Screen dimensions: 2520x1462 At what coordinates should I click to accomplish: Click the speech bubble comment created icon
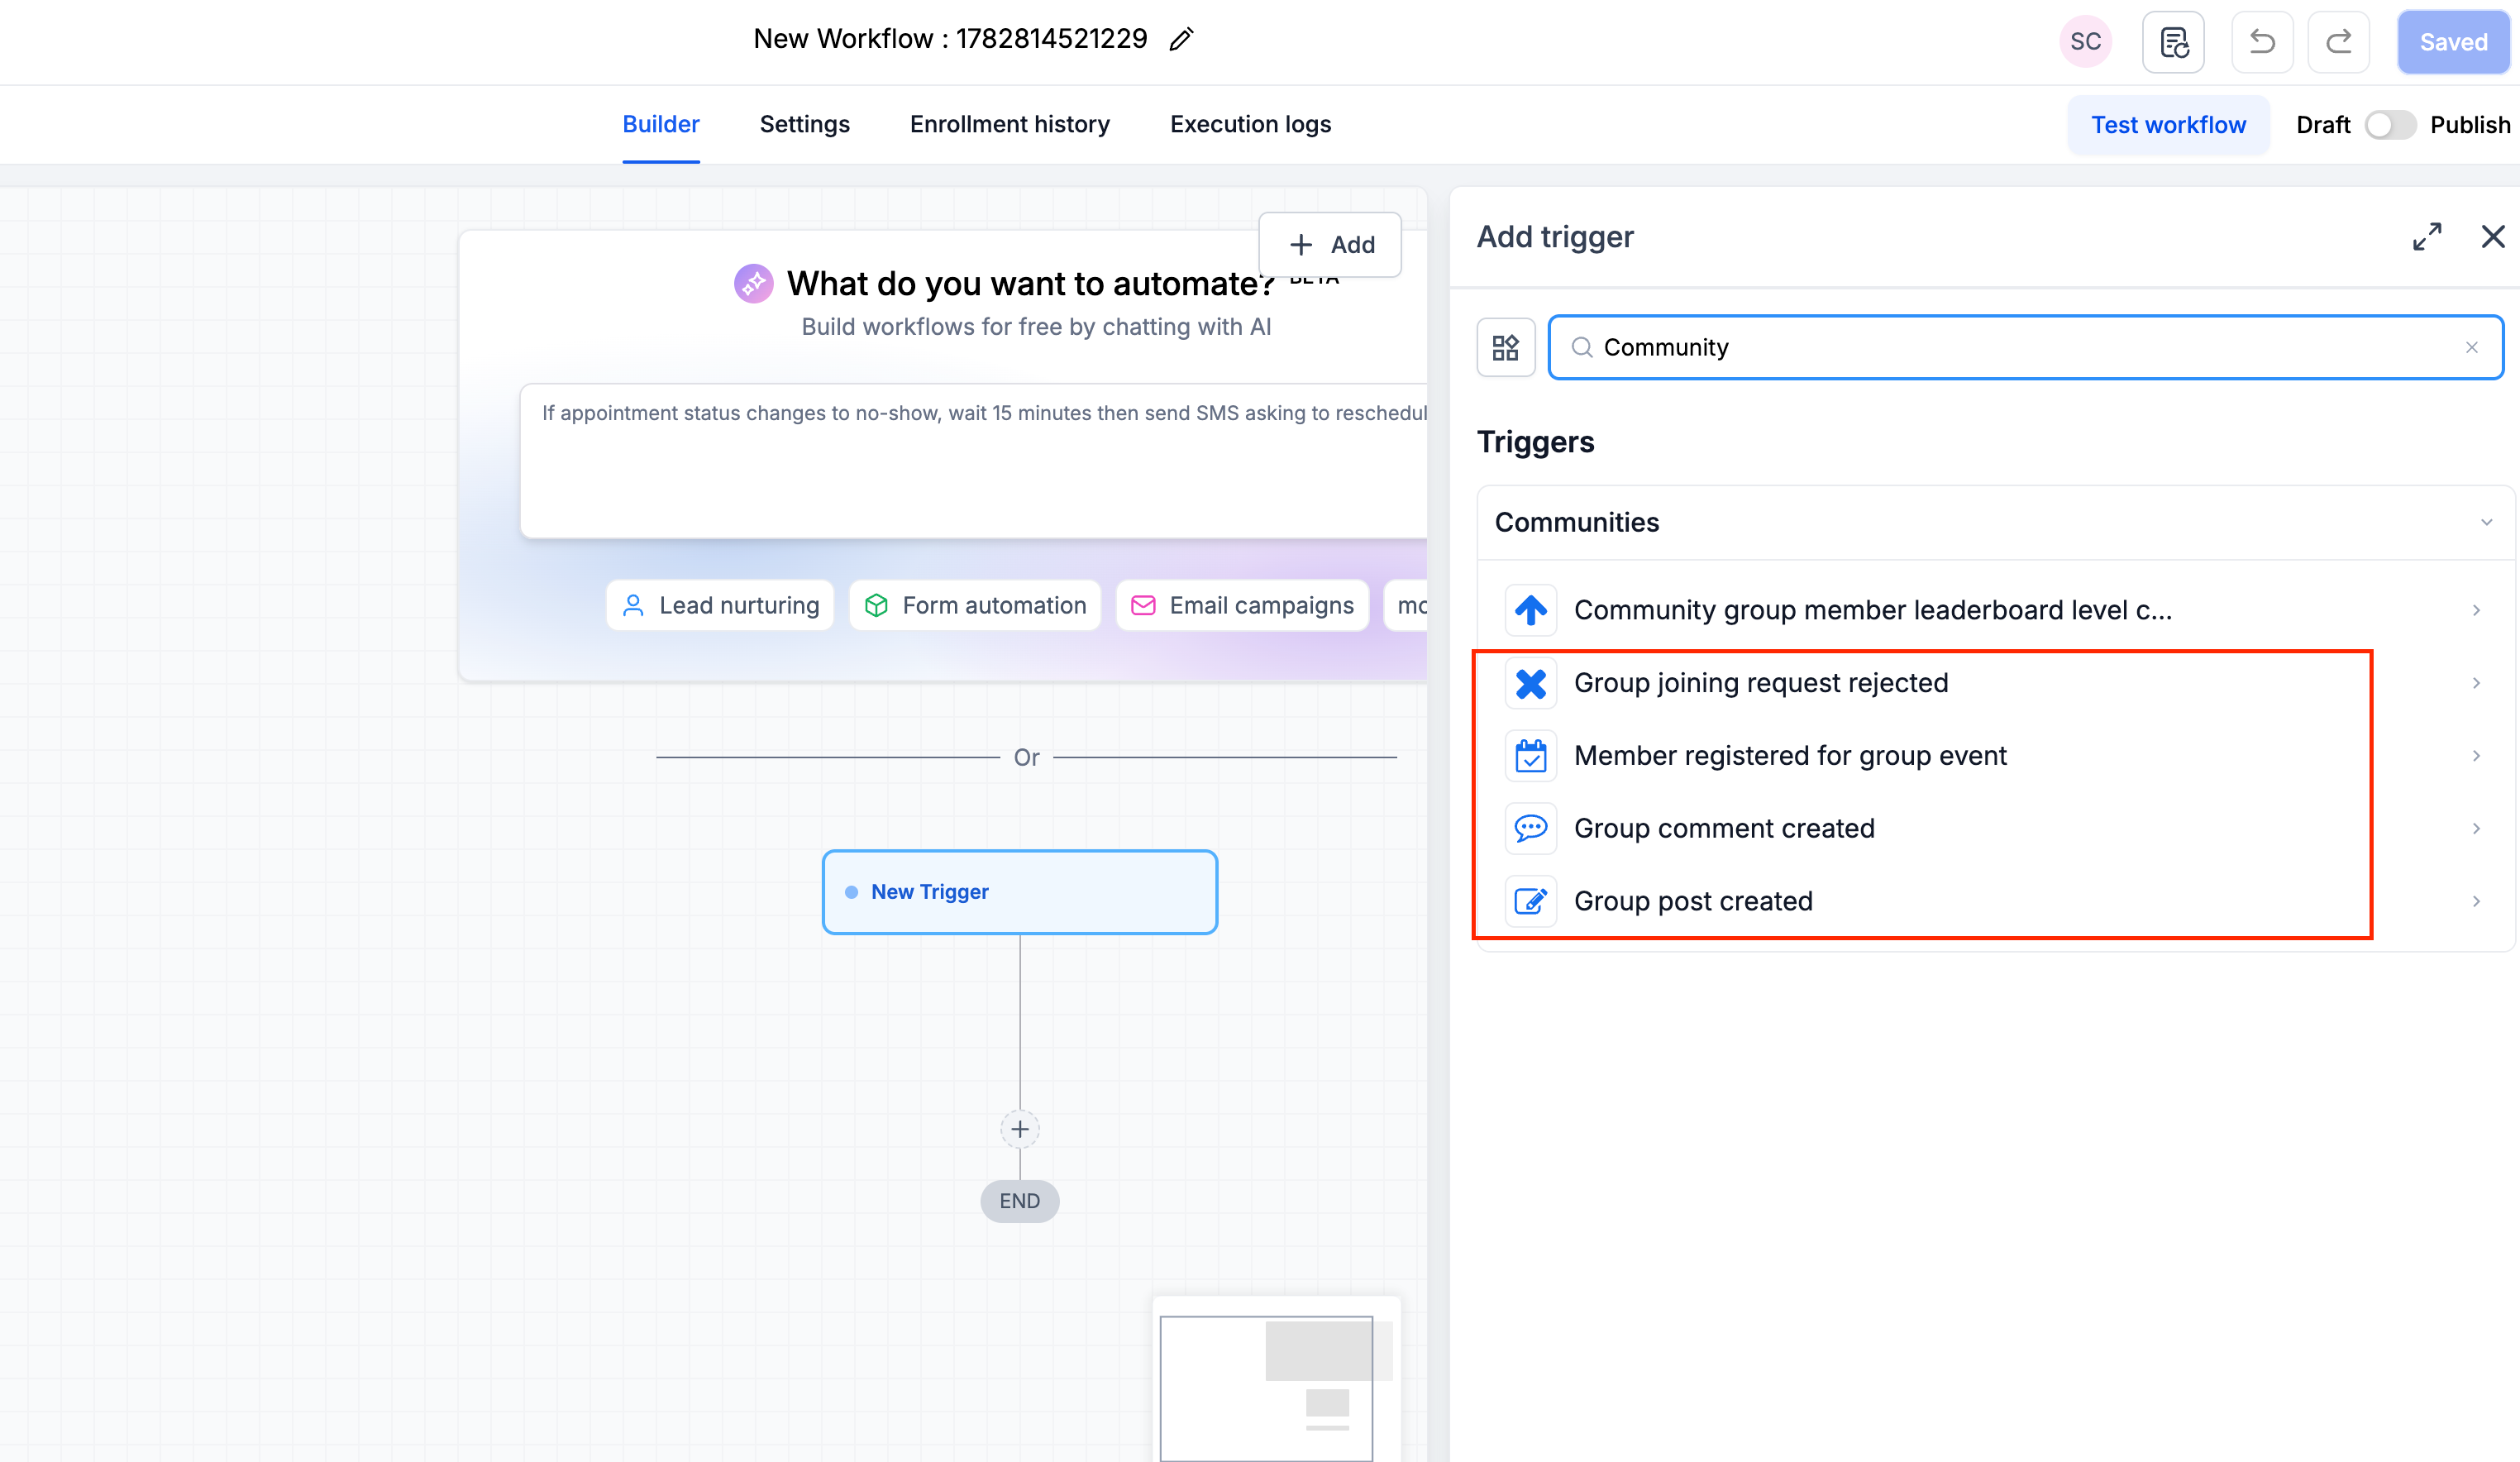(1530, 829)
